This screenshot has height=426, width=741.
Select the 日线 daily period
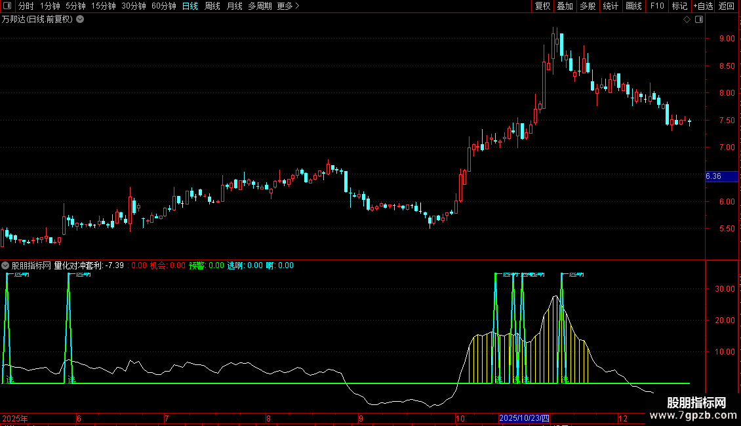[x=190, y=6]
